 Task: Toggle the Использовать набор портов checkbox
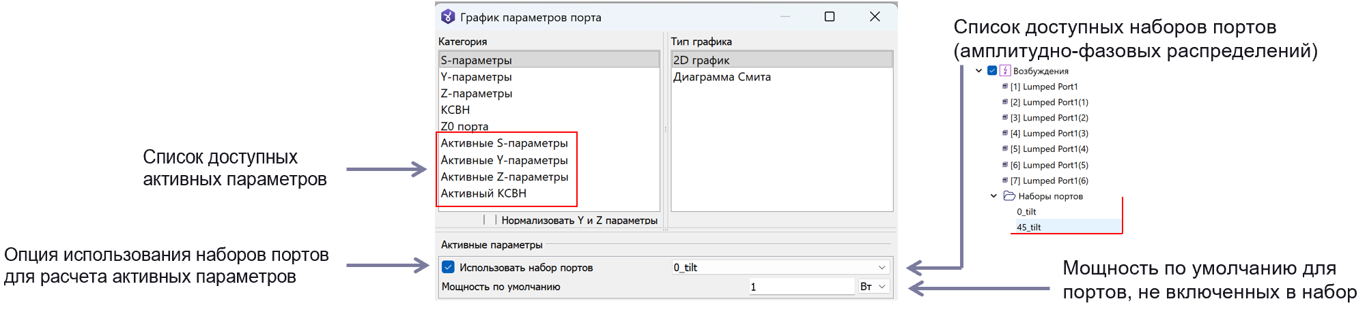(448, 267)
